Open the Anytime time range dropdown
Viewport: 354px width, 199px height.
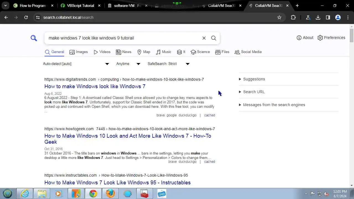pyautogui.click(x=128, y=64)
